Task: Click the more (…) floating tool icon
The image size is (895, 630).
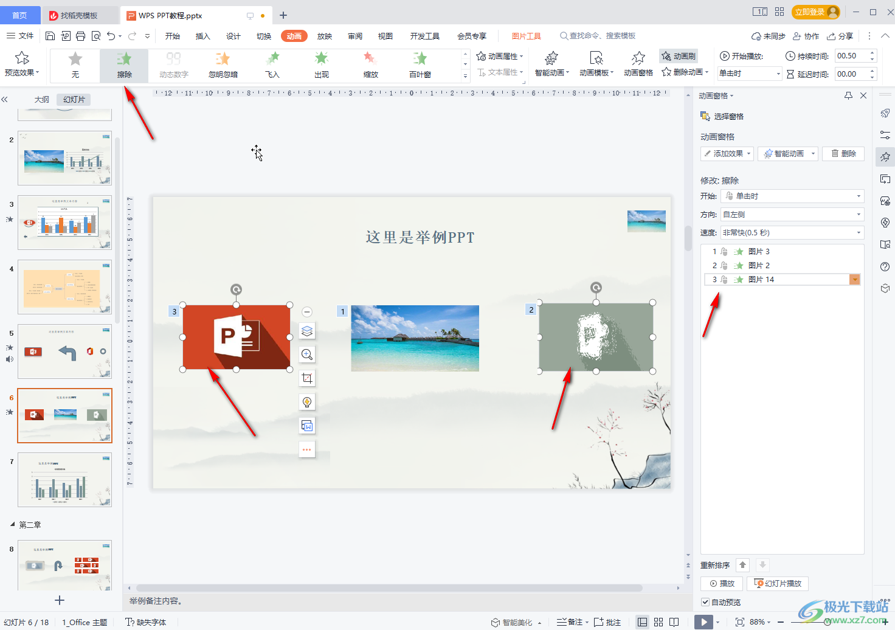Action: (x=307, y=450)
